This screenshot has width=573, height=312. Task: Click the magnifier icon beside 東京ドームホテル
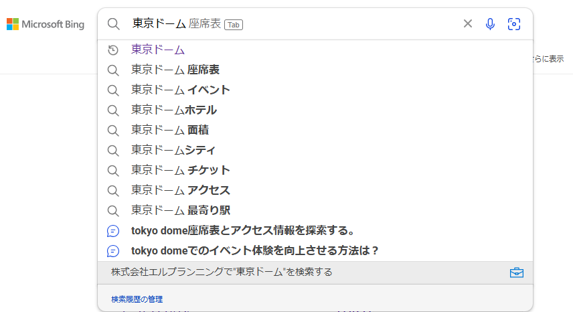(113, 110)
